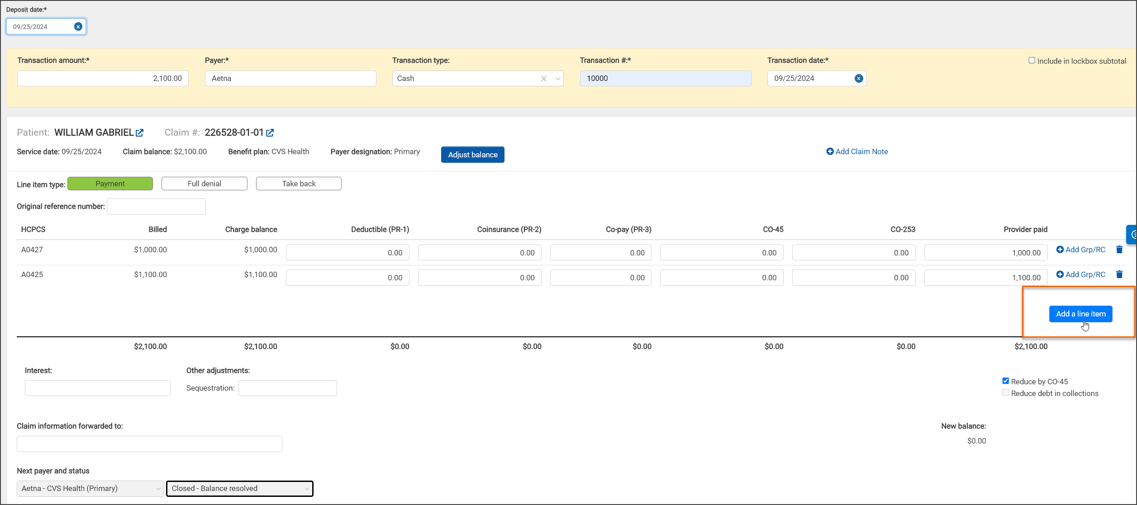Delete the A0427 line item
The image size is (1137, 505).
[1119, 250]
